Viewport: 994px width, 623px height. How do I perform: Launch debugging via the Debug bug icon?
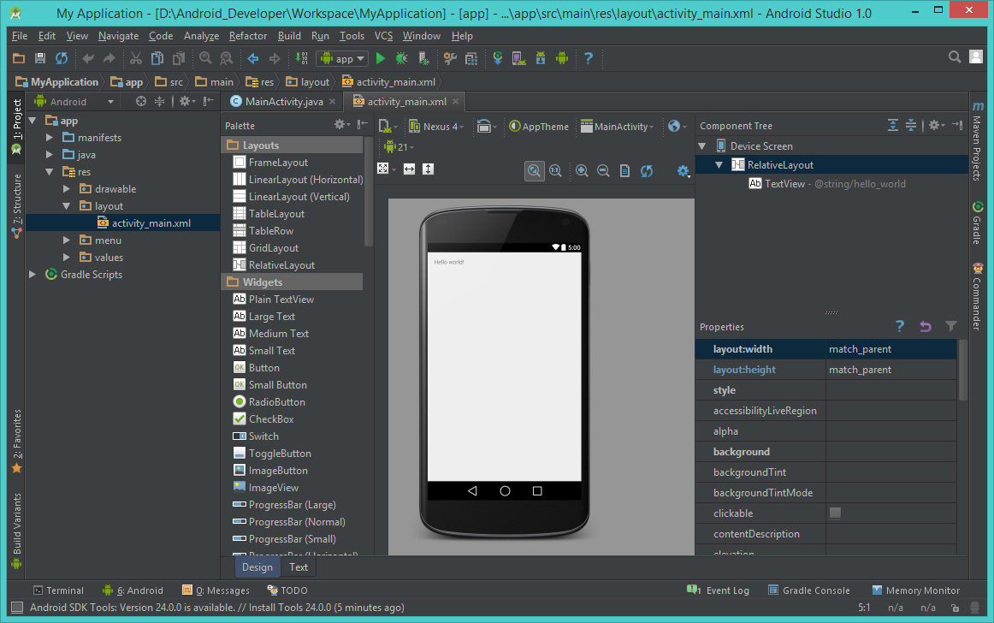[401, 58]
